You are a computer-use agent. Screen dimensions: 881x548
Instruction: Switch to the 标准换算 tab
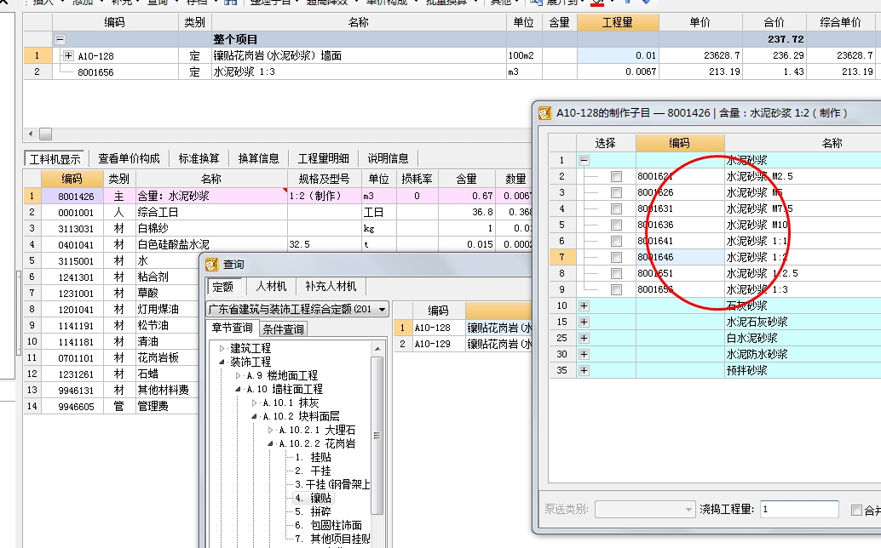click(x=199, y=159)
